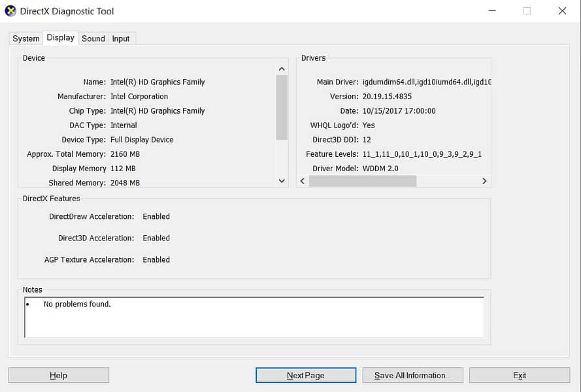Click the Driver Model WDDM 2.0 value
Viewport: 581px width, 392px height.
[380, 169]
